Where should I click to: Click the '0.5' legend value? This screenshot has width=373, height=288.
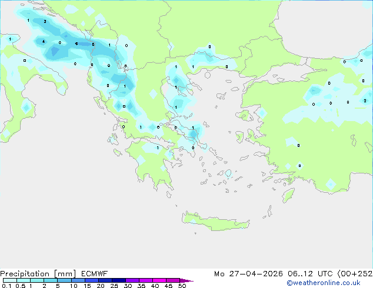[x=21, y=286]
